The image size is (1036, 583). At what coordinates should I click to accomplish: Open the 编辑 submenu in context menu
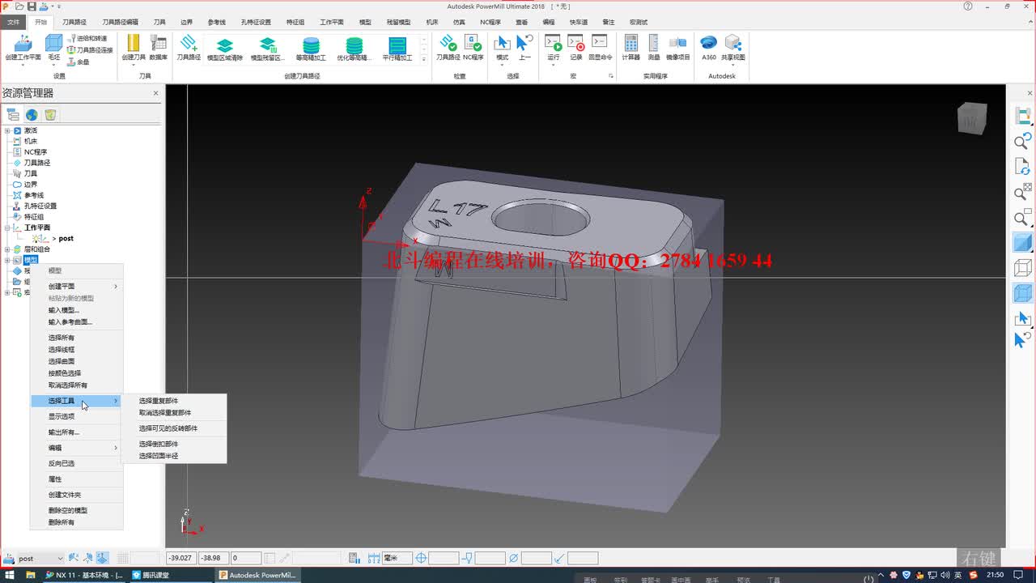(x=77, y=448)
